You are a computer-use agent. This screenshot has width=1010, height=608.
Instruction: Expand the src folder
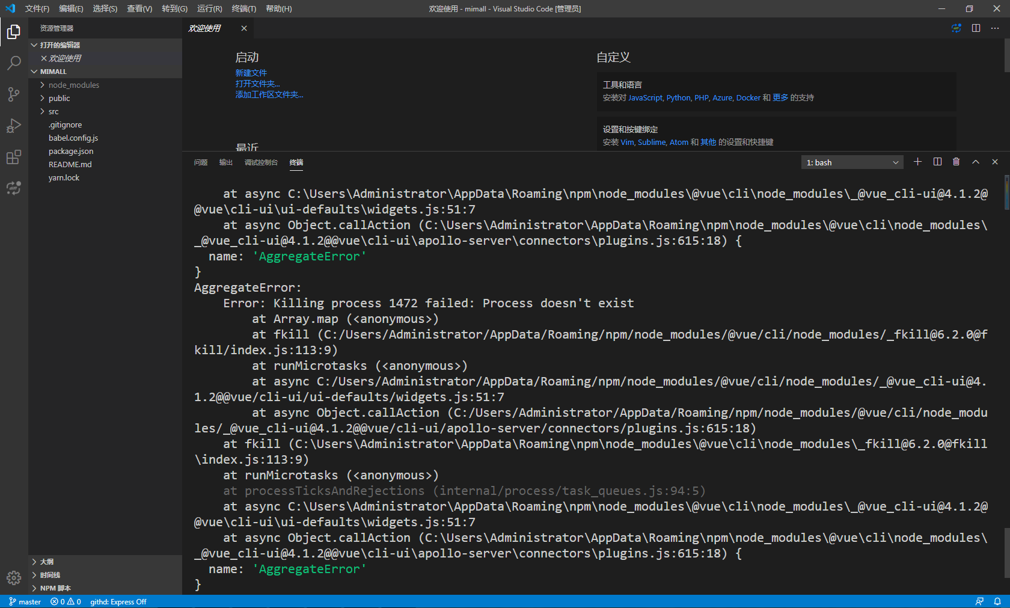point(105,111)
